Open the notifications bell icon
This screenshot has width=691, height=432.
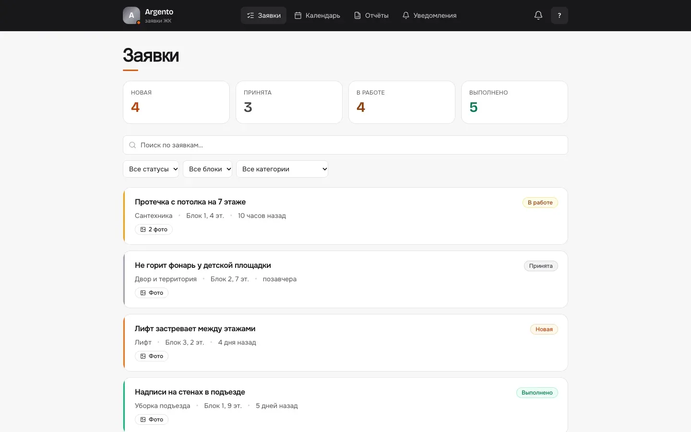(x=538, y=15)
